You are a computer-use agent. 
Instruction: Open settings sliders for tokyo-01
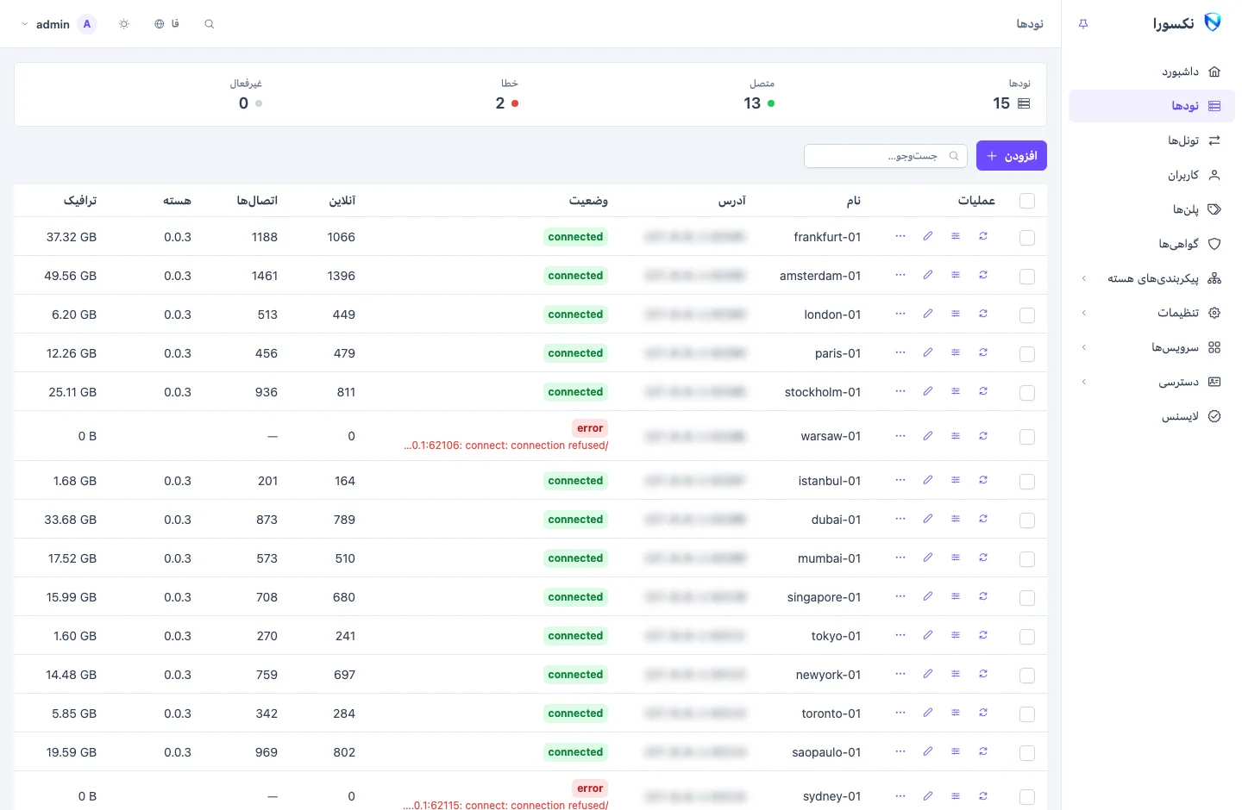click(x=956, y=635)
